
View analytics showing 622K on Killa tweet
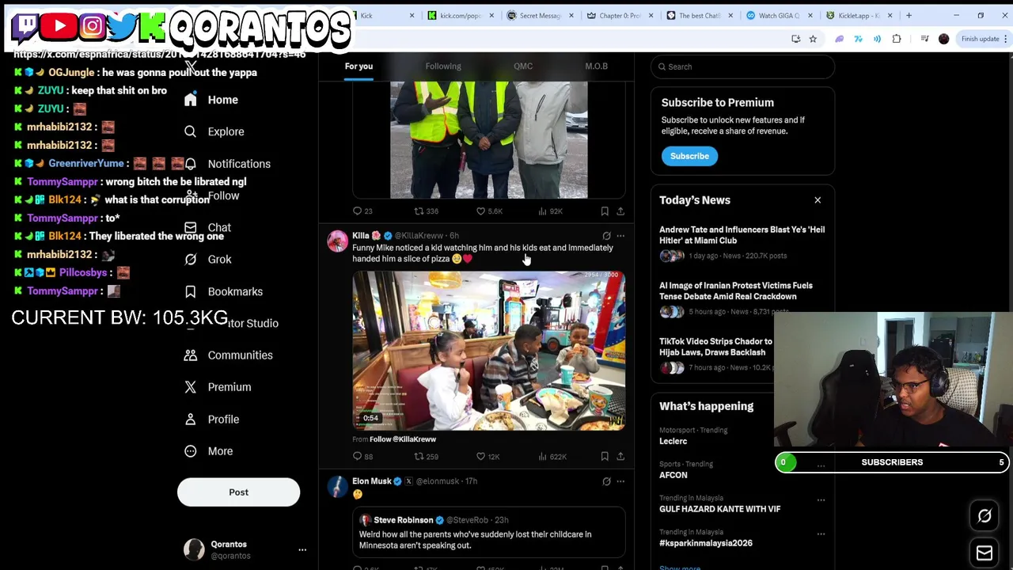pyautogui.click(x=552, y=457)
